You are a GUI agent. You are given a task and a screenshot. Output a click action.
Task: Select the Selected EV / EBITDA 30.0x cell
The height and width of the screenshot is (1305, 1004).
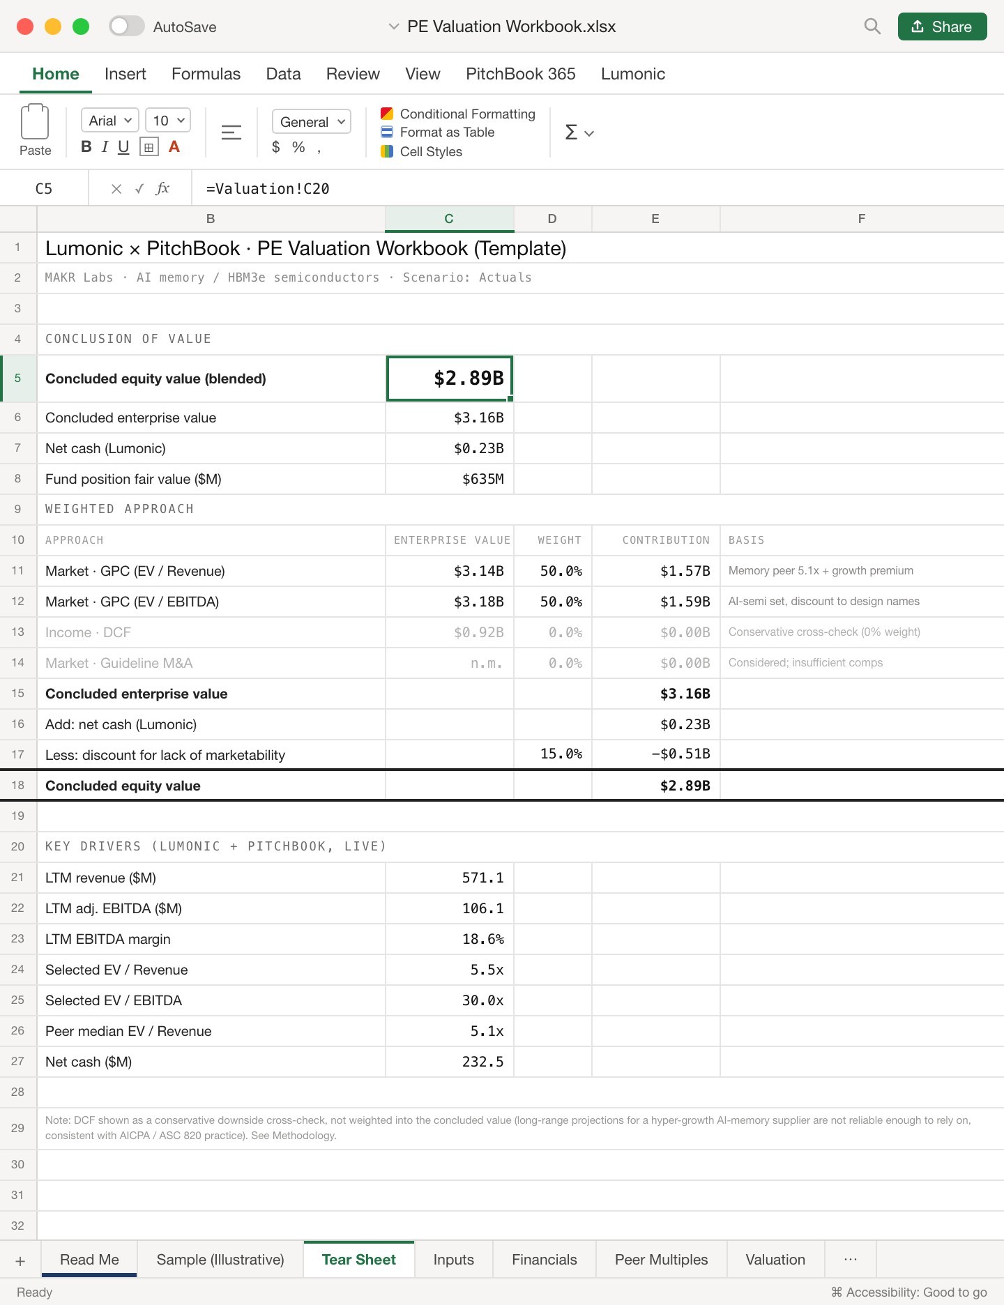450,1000
